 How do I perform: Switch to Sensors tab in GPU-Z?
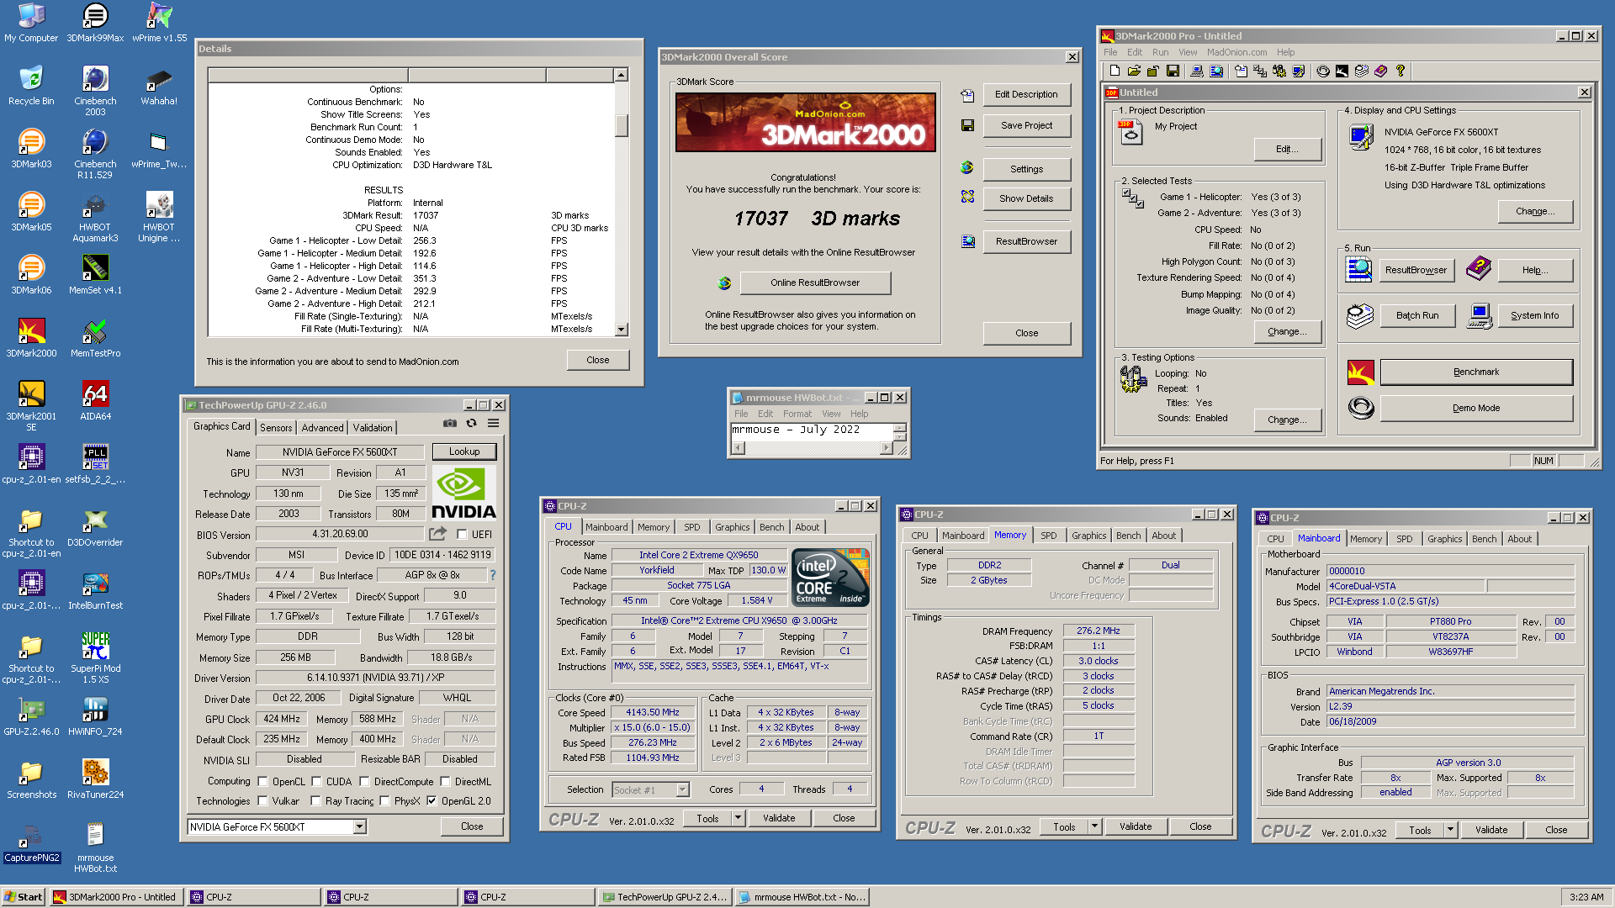coord(276,427)
